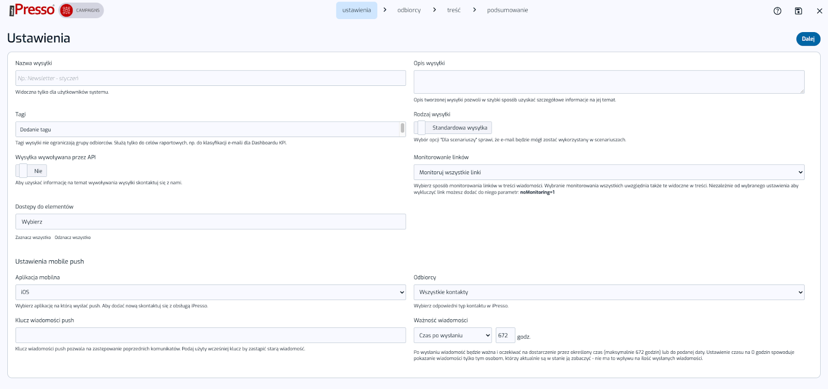Click the iPresso logo
Image resolution: width=828 pixels, height=389 pixels.
pyautogui.click(x=32, y=10)
